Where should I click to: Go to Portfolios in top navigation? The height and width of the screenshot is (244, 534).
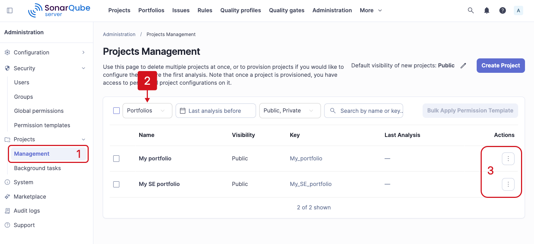coord(151,10)
